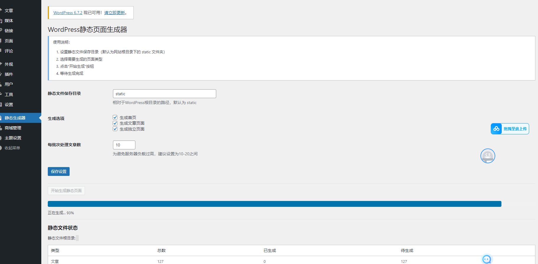Select 外观 from the admin sidebar
Viewport: 538px width, 264px height.
click(9, 64)
